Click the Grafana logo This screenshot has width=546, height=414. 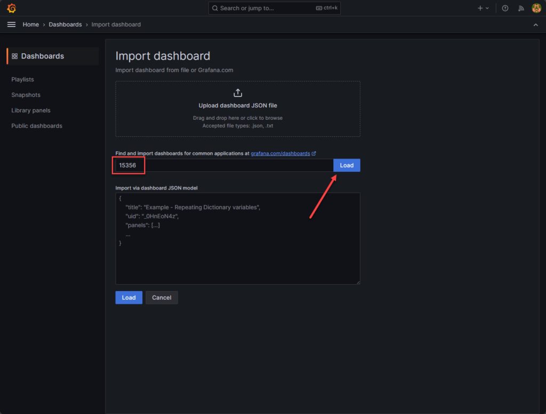[11, 8]
